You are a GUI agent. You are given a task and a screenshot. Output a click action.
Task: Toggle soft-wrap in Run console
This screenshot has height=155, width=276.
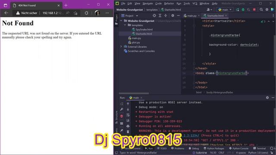(128, 115)
